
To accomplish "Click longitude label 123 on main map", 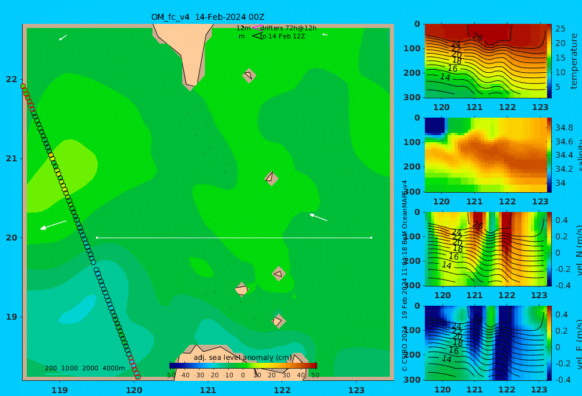I will pos(357,390).
